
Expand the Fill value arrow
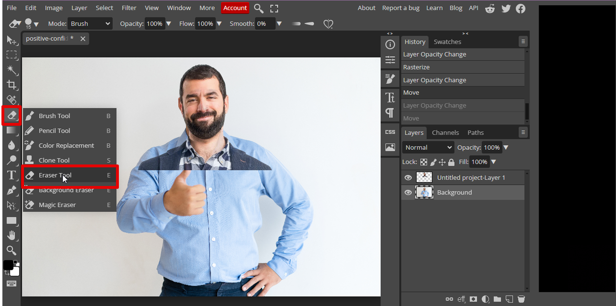(493, 162)
